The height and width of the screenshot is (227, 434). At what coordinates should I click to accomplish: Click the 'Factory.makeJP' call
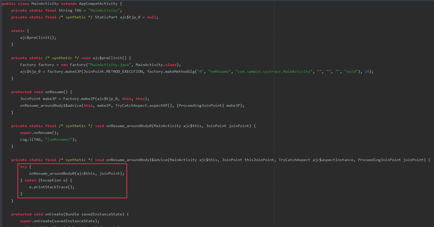pos(79,99)
